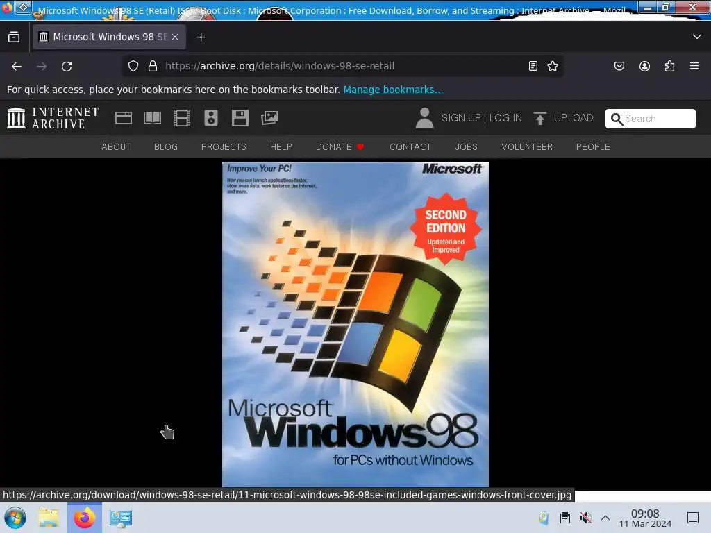Open the Firefox application hamburger menu
711x533 pixels.
tap(694, 66)
